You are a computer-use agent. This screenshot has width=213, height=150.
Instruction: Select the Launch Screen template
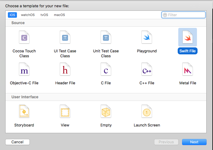point(147,112)
